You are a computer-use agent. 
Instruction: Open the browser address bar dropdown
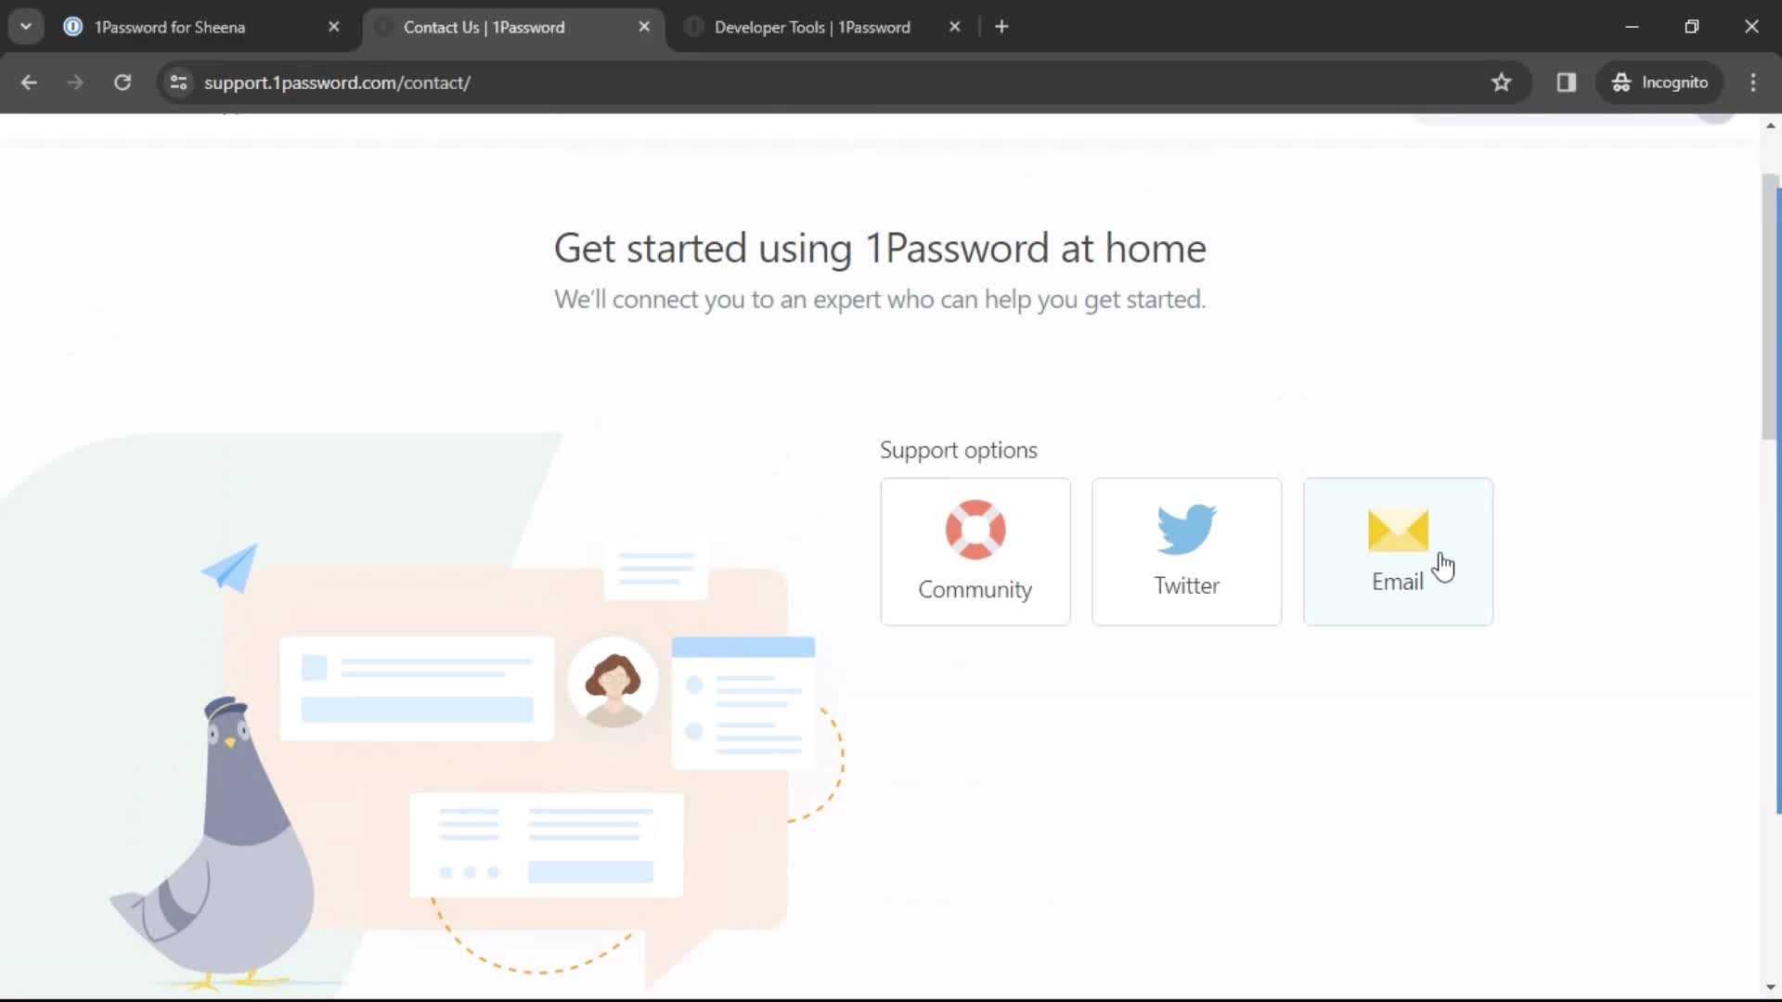coord(26,26)
